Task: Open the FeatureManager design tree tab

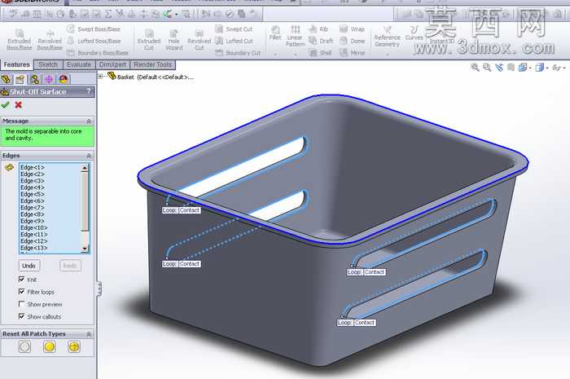Action: coord(6,79)
